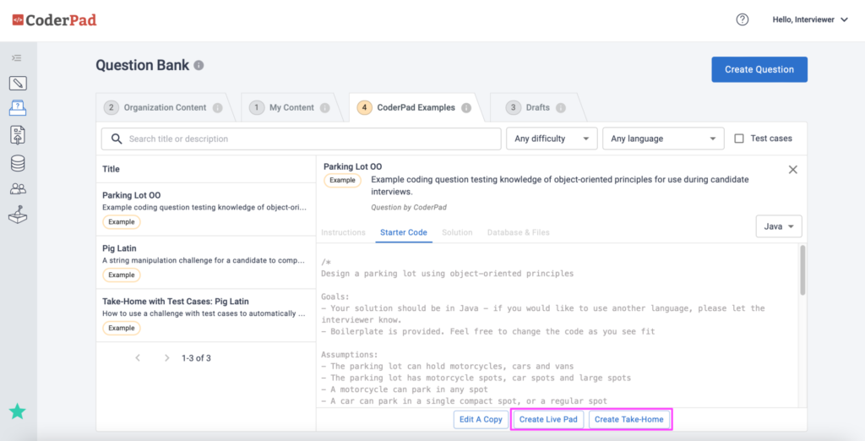Click the green star icon

18,411
